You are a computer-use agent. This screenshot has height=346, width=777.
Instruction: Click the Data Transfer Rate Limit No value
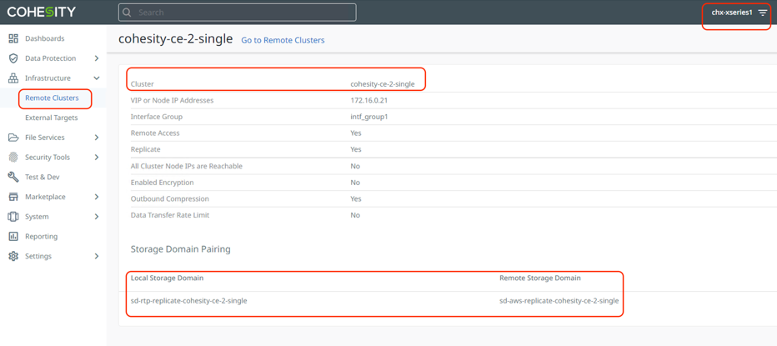coord(355,215)
